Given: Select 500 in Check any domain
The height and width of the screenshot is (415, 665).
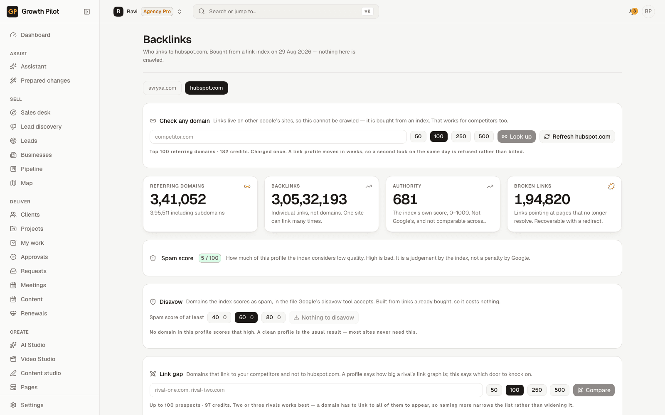Looking at the screenshot, I should pos(484,137).
